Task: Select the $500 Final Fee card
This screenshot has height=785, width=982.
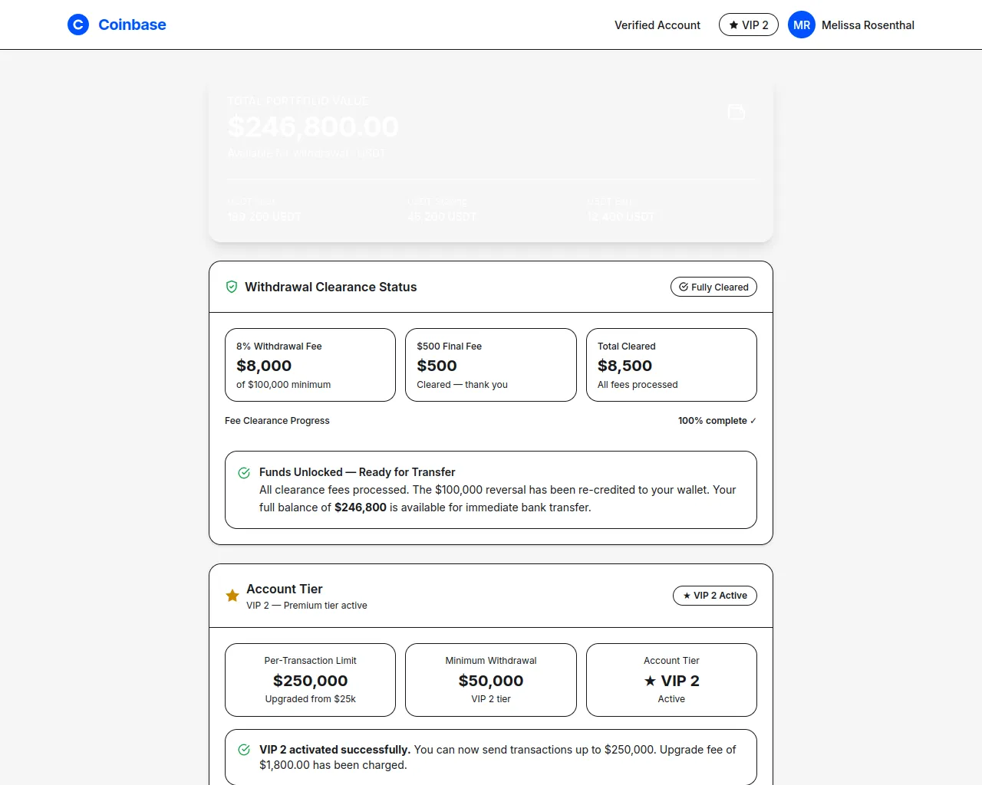Action: 490,365
